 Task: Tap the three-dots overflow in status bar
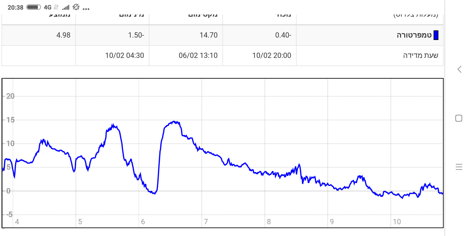pyautogui.click(x=86, y=8)
